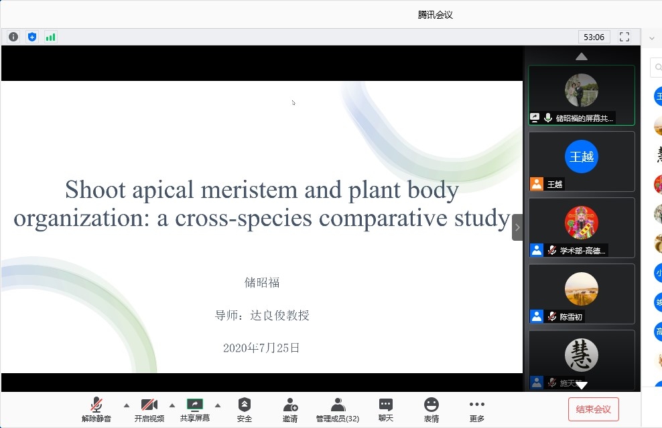Collapse the participant video sidebar

coord(517,227)
